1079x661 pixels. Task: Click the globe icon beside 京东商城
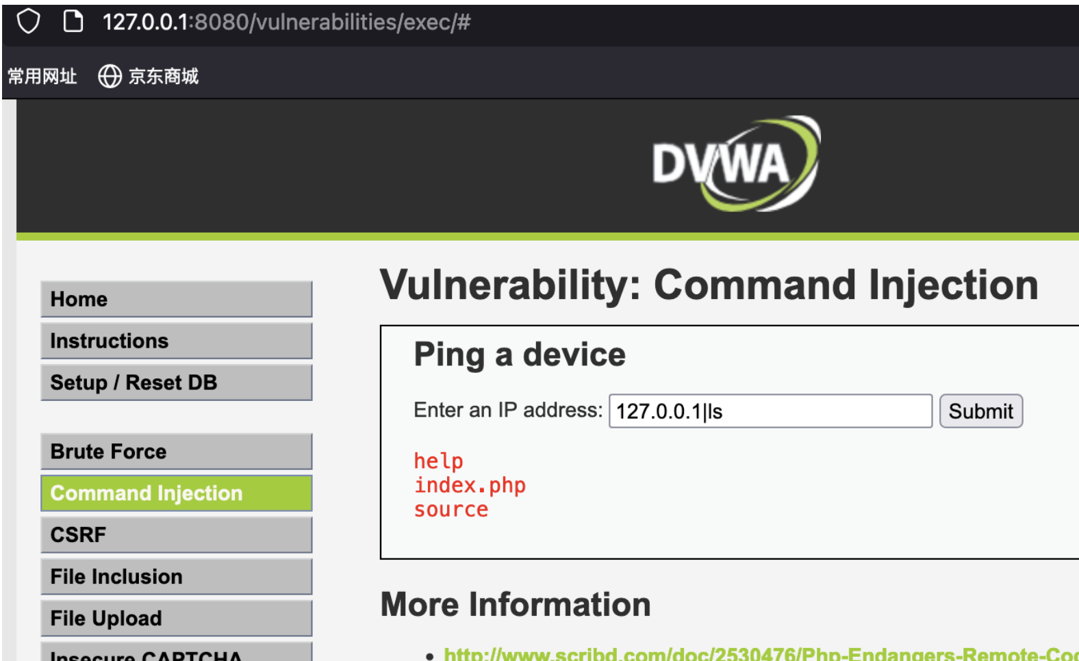[110, 76]
